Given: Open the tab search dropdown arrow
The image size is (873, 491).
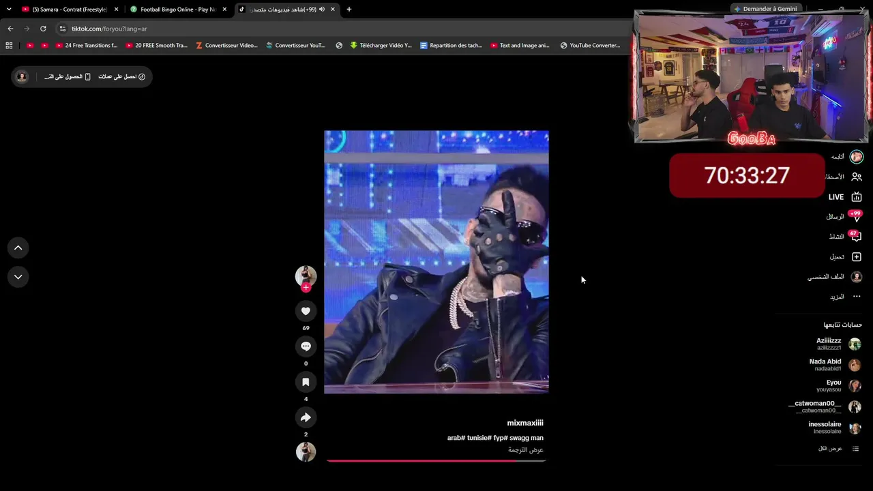Looking at the screenshot, I should [x=9, y=10].
